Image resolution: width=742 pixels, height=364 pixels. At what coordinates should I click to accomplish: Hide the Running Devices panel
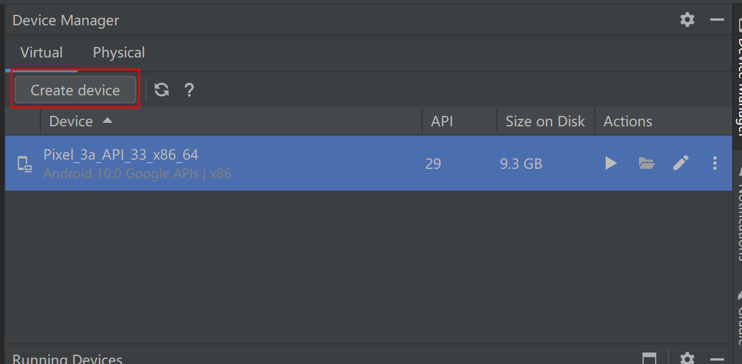(x=717, y=359)
